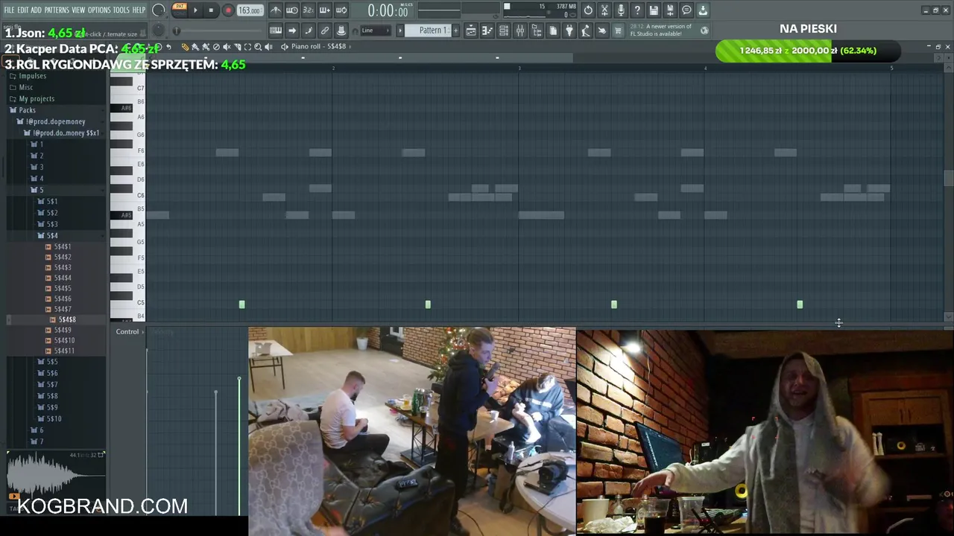Click the audio editor scissors icon

coord(604,10)
